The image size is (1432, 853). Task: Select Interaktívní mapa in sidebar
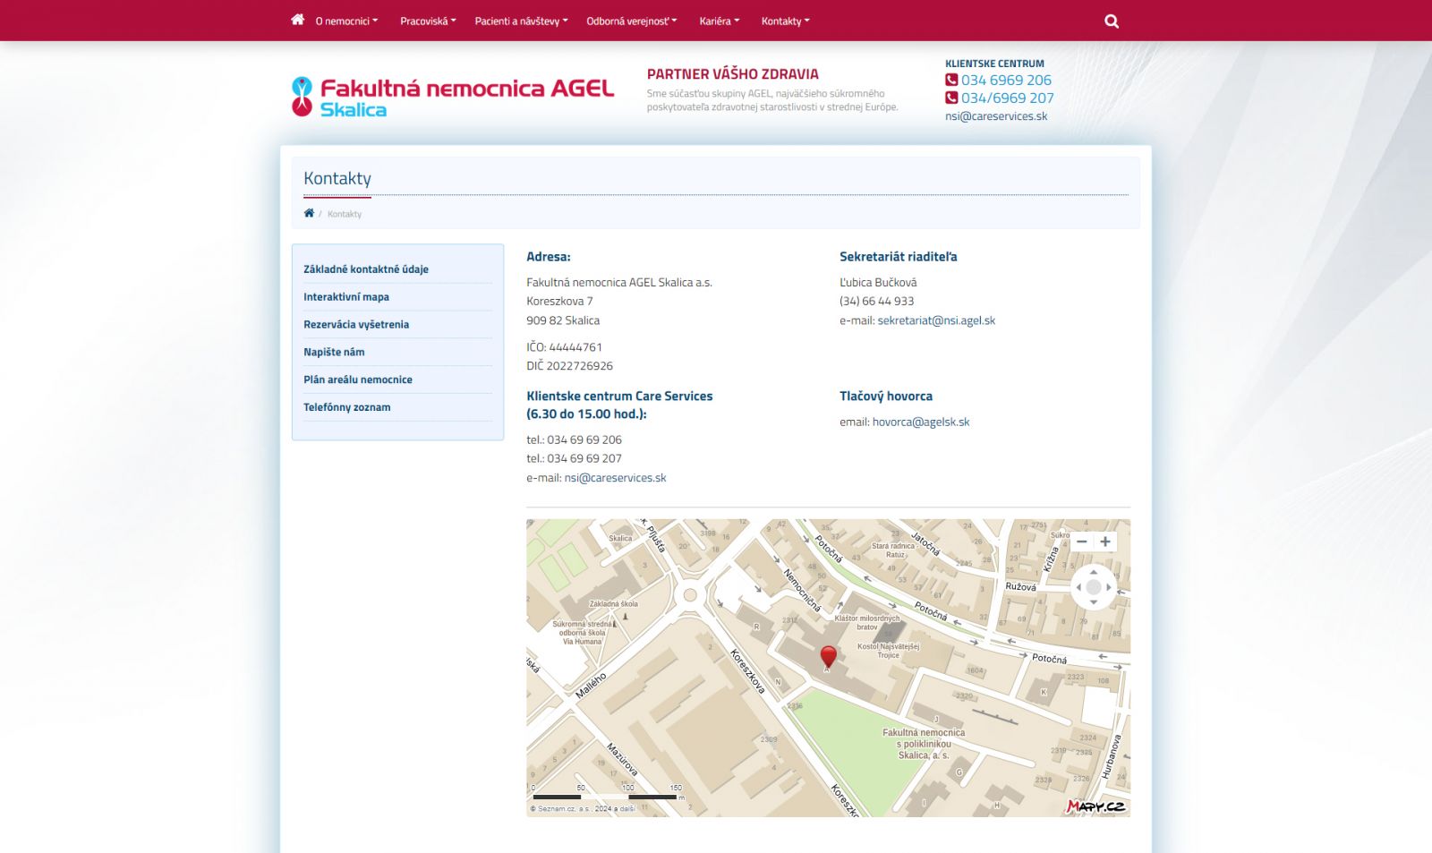point(346,297)
